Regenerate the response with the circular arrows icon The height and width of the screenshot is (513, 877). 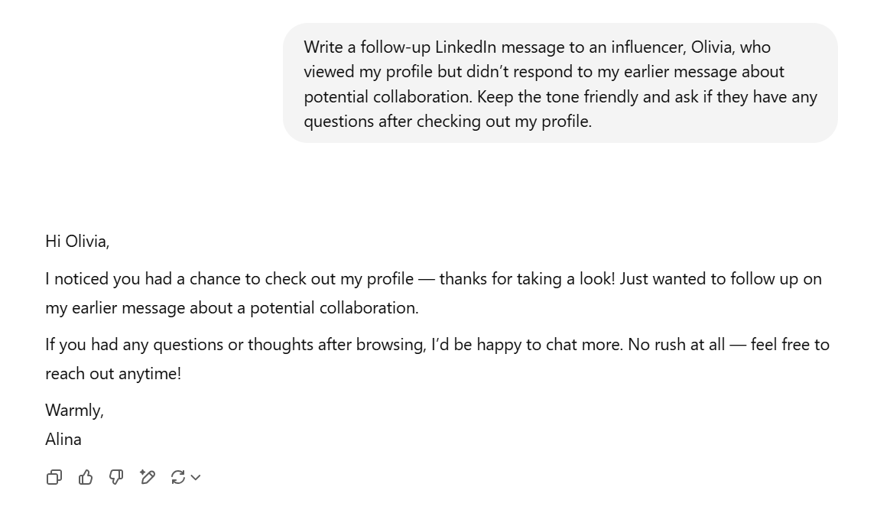178,477
